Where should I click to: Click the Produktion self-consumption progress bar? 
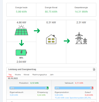(x=29, y=88)
